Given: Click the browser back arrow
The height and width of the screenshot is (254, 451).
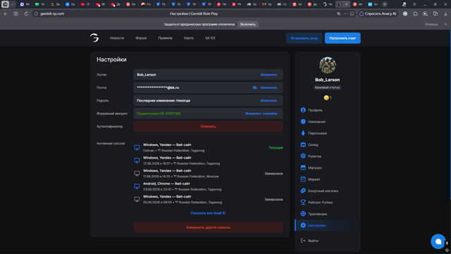Looking at the screenshot, I should 6,13.
